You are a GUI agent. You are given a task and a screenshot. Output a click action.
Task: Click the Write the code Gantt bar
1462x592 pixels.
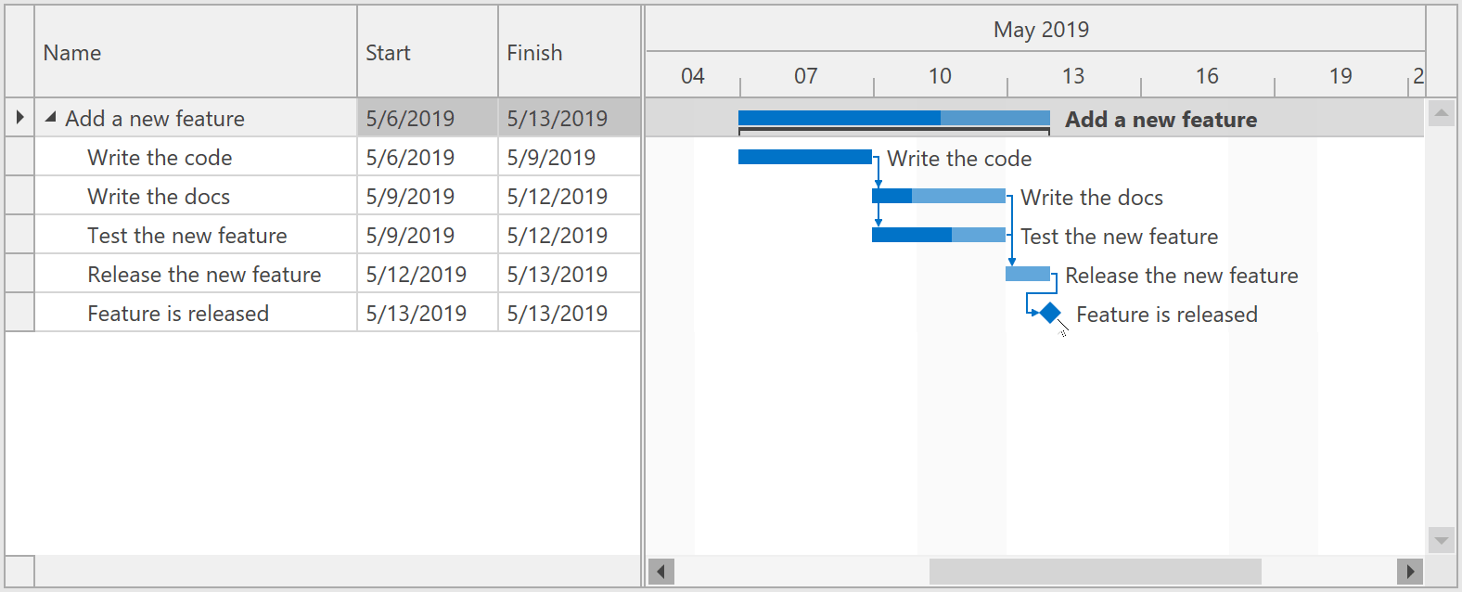tap(804, 157)
